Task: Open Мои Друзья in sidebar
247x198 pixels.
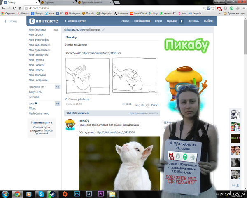Action: coord(36,35)
